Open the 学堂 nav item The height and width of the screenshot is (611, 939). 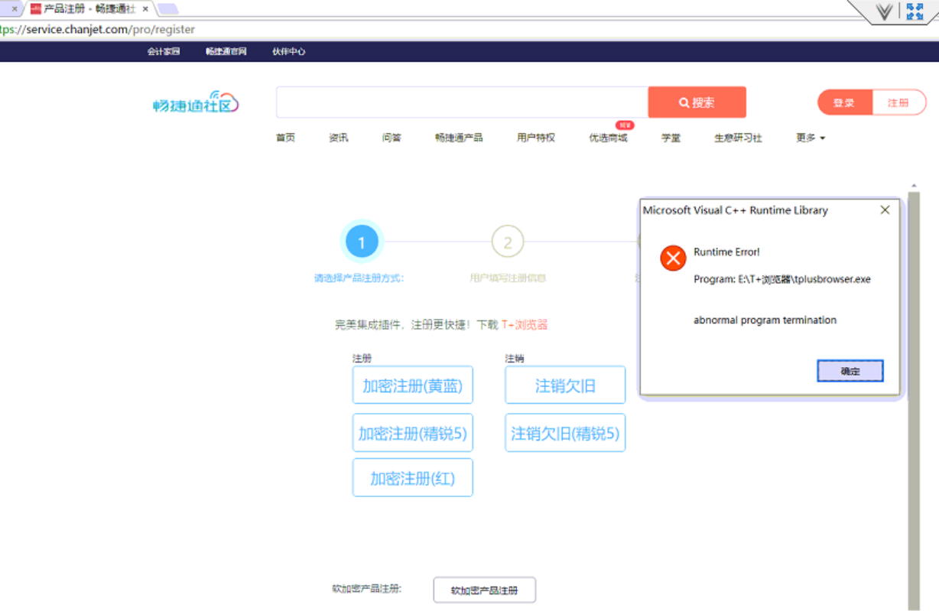click(671, 138)
